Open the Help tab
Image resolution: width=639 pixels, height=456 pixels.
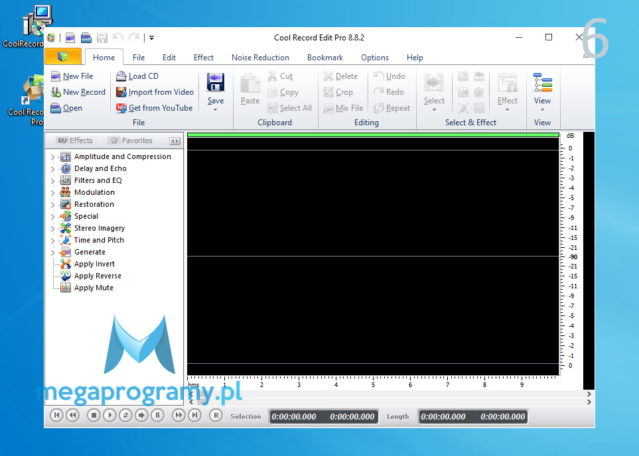coord(415,58)
